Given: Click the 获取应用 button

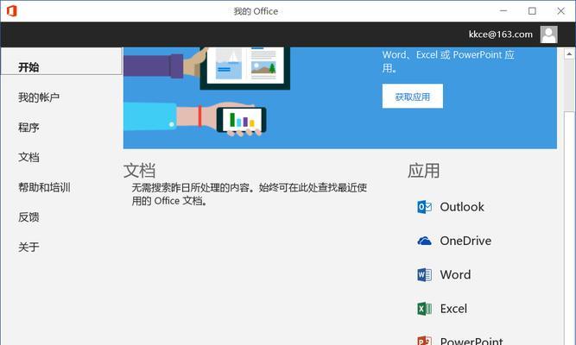Looking at the screenshot, I should tap(413, 96).
